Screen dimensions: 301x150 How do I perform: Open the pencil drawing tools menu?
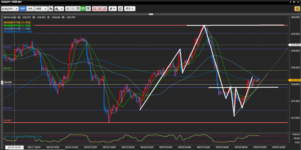coord(112,9)
